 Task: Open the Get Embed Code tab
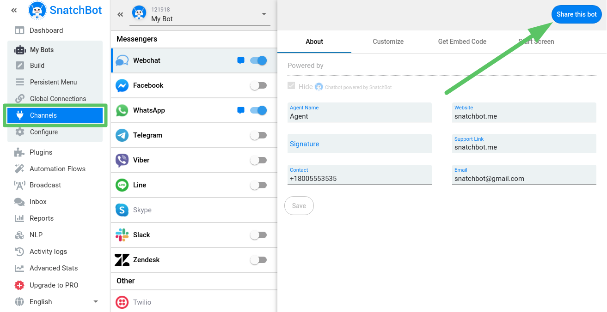[462, 42]
